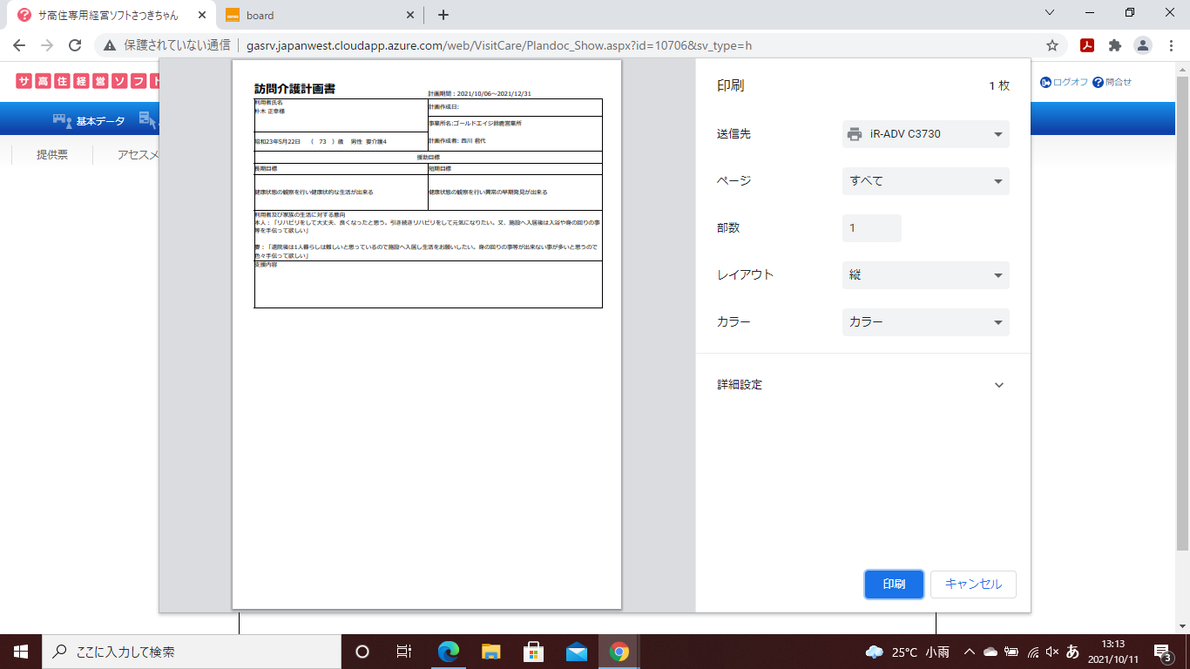
Task: Open File Explorer from the taskbar
Action: click(491, 652)
